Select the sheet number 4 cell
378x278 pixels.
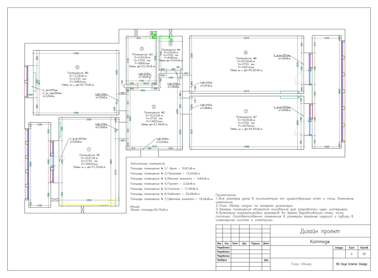pos(351,254)
